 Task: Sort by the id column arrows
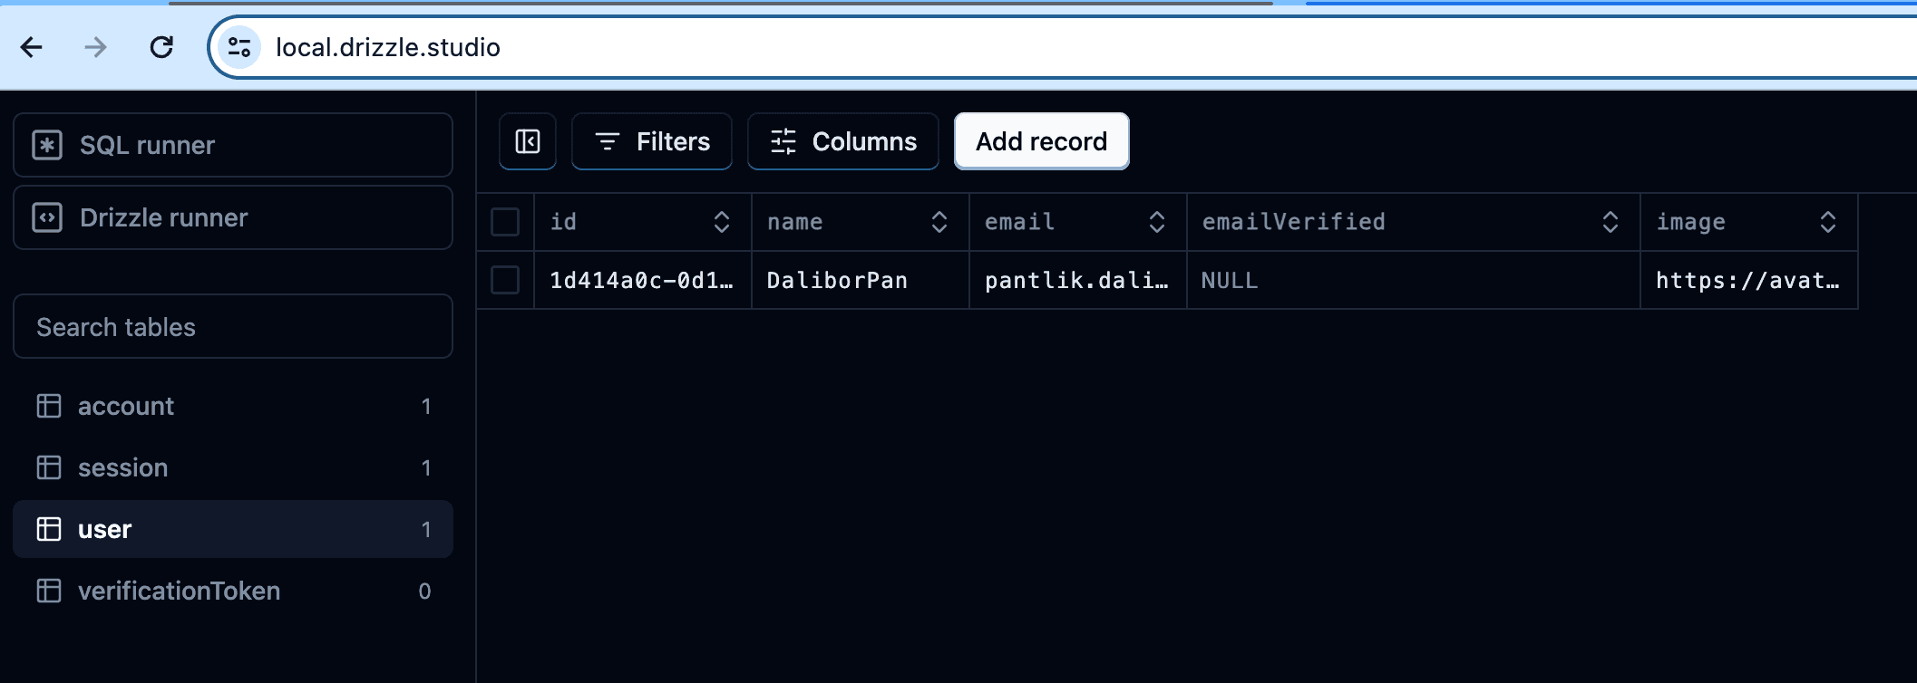(722, 222)
